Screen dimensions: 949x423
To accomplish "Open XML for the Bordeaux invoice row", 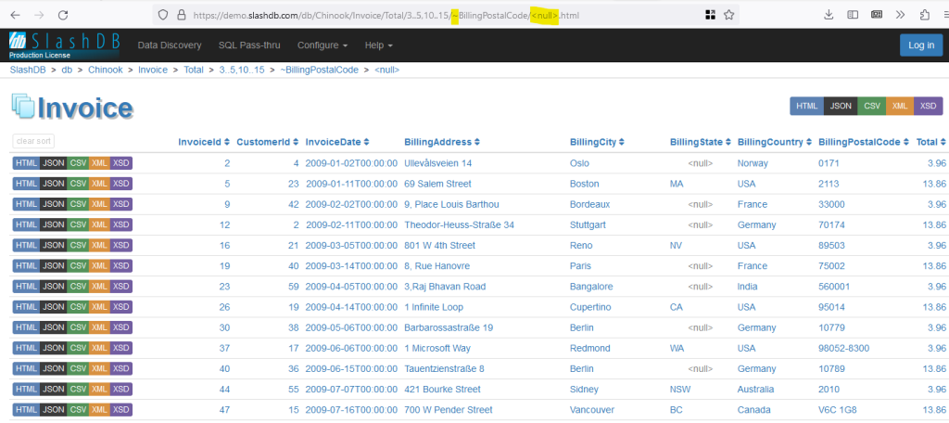I will click(99, 204).
